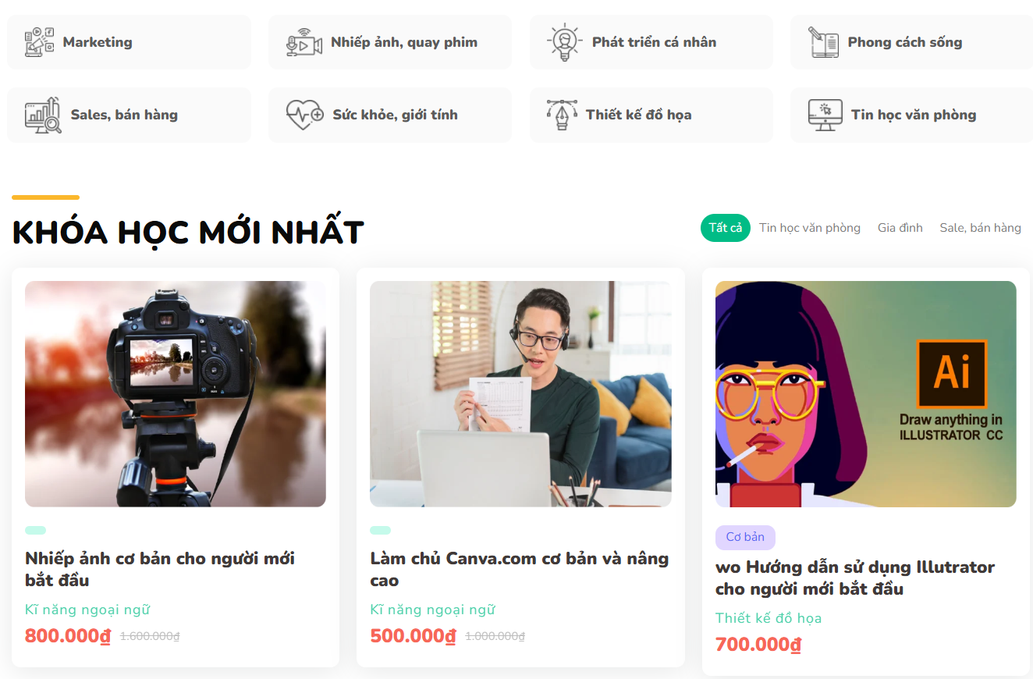The height and width of the screenshot is (679, 1033).
Task: Open the Canva course thumbnail image
Action: (520, 394)
